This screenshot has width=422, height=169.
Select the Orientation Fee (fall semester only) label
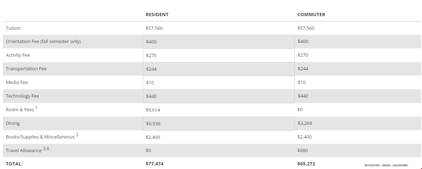[43, 42]
